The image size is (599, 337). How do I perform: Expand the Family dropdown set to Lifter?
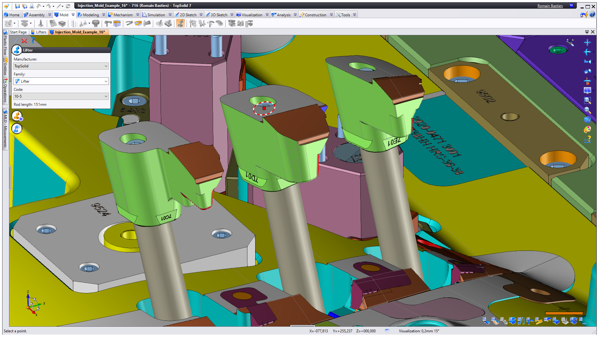click(61, 81)
